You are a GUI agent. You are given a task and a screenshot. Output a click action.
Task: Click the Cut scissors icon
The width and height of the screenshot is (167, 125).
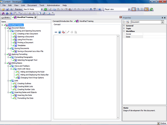(x=50, y=9)
